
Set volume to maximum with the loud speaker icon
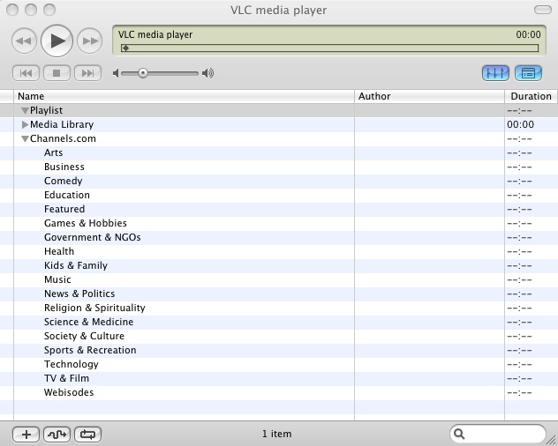point(208,73)
